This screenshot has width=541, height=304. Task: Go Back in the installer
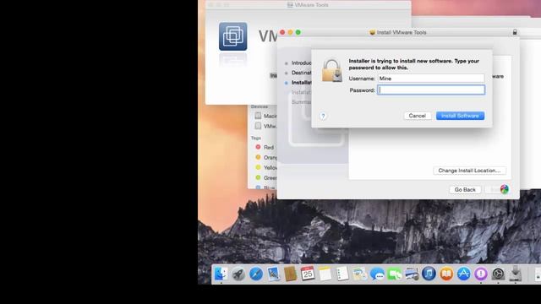(465, 189)
